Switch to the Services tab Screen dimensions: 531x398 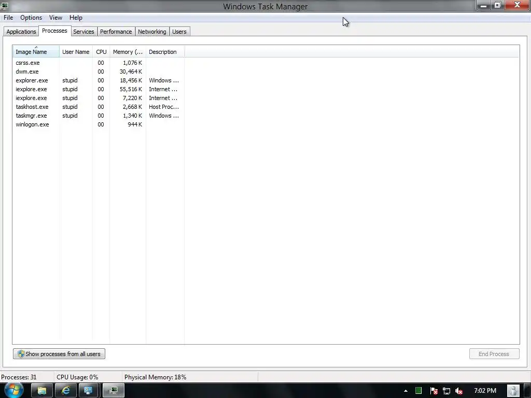point(83,32)
